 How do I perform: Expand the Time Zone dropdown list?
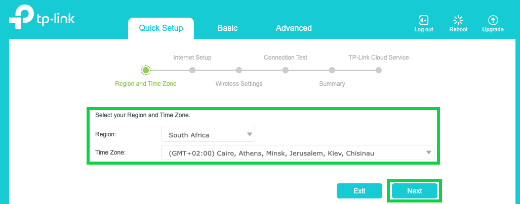tap(297, 153)
